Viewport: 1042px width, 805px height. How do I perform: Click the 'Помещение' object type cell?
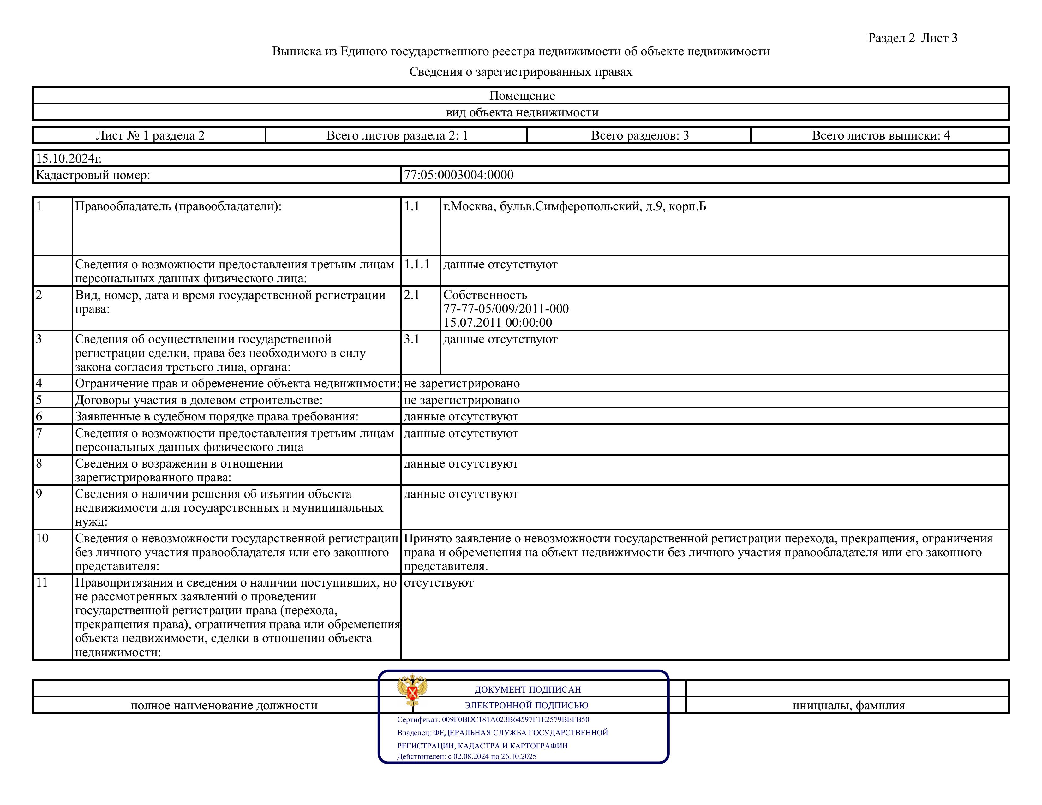[522, 96]
